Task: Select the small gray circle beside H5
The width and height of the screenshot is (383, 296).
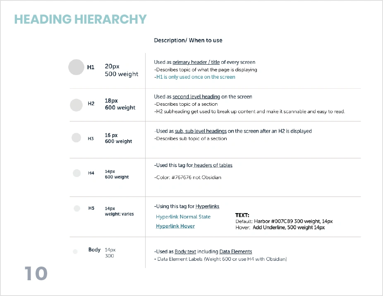Action: 77,209
